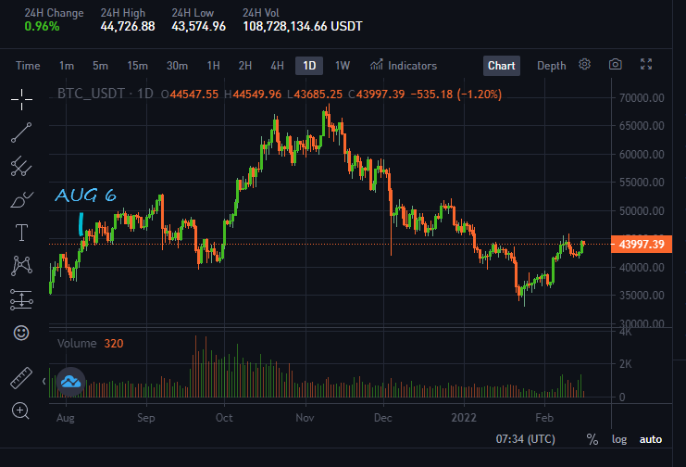Click the AUG 6 chart annotation
This screenshot has height=467, width=686.
pos(86,195)
